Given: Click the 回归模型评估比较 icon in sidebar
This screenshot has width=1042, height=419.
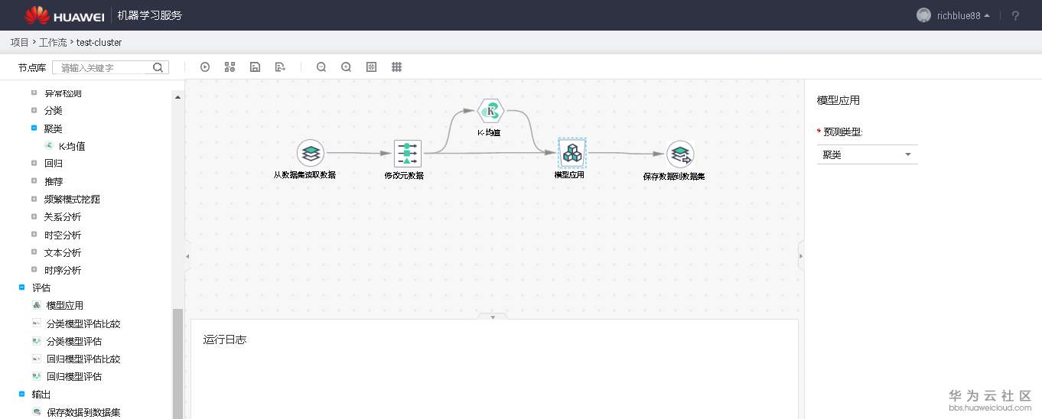Looking at the screenshot, I should pyautogui.click(x=37, y=359).
